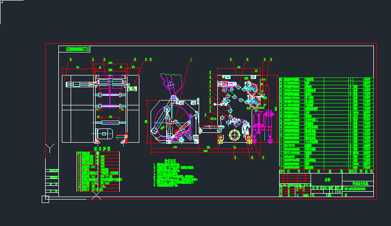
Task: Click the UCS origin icon at bottom-left
Action: (x=45, y=199)
